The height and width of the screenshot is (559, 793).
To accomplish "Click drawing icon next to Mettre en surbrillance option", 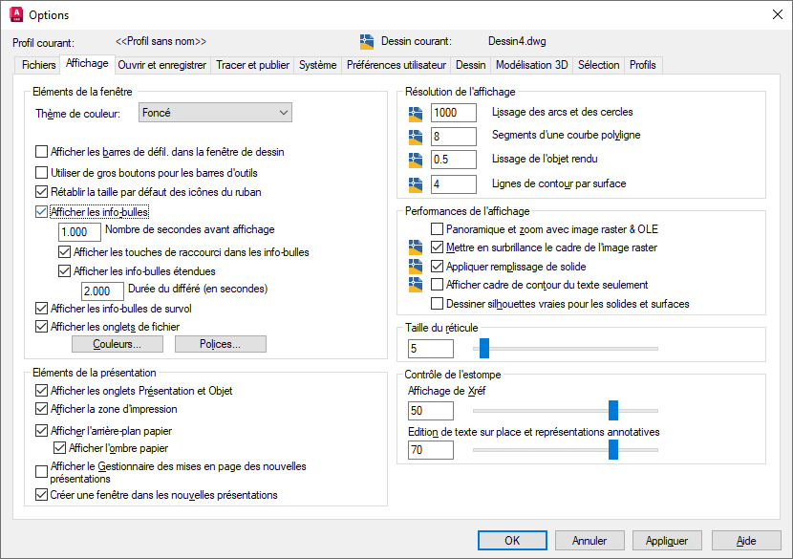I will (415, 247).
